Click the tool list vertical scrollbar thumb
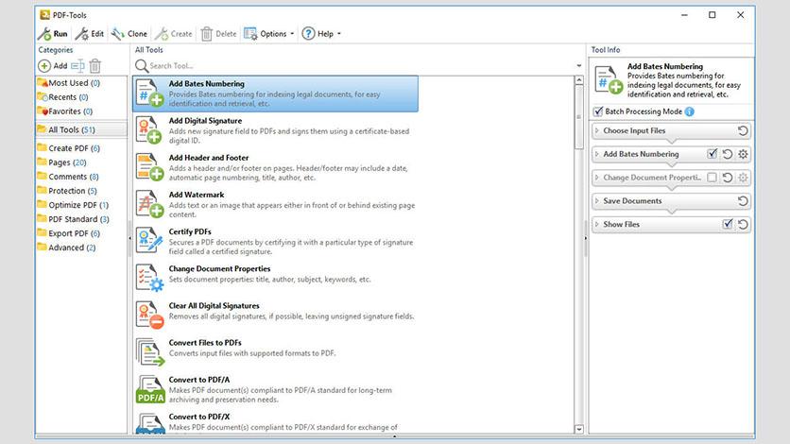The image size is (790, 444). 579,117
